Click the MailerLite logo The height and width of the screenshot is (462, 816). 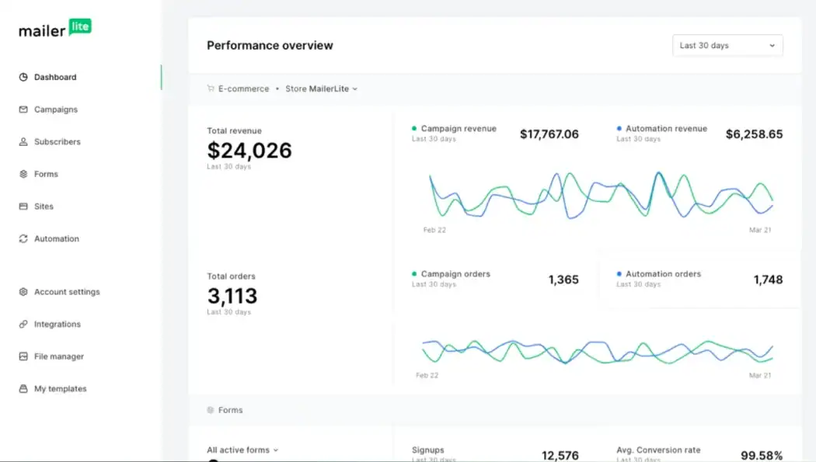pyautogui.click(x=54, y=30)
